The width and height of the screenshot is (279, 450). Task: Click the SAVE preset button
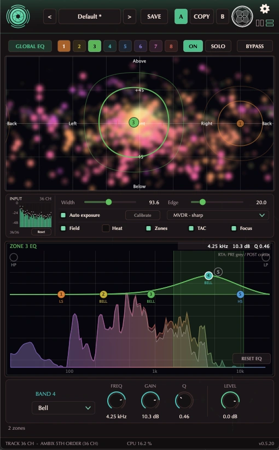(x=154, y=16)
